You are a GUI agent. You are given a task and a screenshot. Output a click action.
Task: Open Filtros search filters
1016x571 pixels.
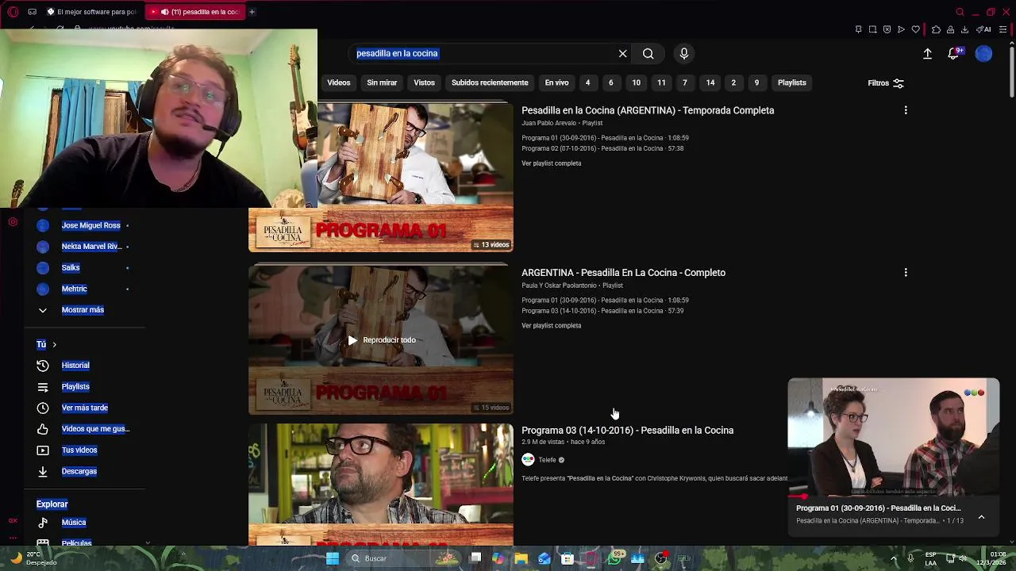click(x=886, y=83)
